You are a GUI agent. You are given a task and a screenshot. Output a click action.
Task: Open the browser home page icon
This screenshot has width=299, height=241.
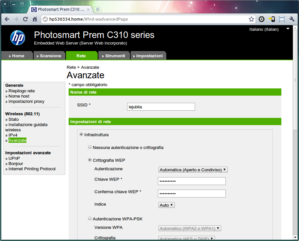coord(35,19)
